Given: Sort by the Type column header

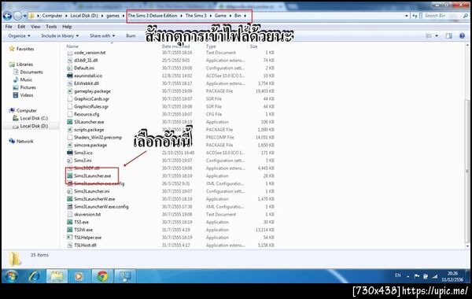Looking at the screenshot, I should [x=211, y=46].
